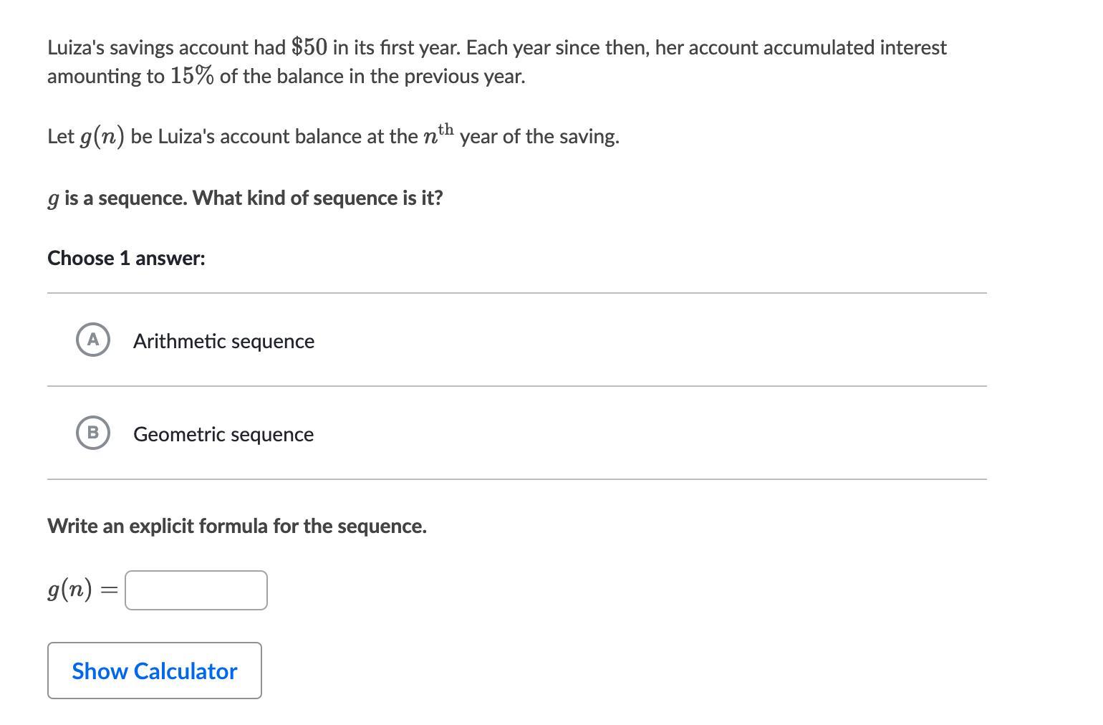Screen dimensions: 1103x725
Task: Click the 15% value in the problem
Action: (x=191, y=76)
